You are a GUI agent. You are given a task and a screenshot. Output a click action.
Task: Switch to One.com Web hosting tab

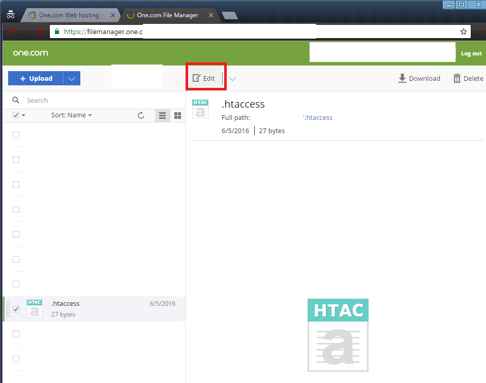(69, 15)
